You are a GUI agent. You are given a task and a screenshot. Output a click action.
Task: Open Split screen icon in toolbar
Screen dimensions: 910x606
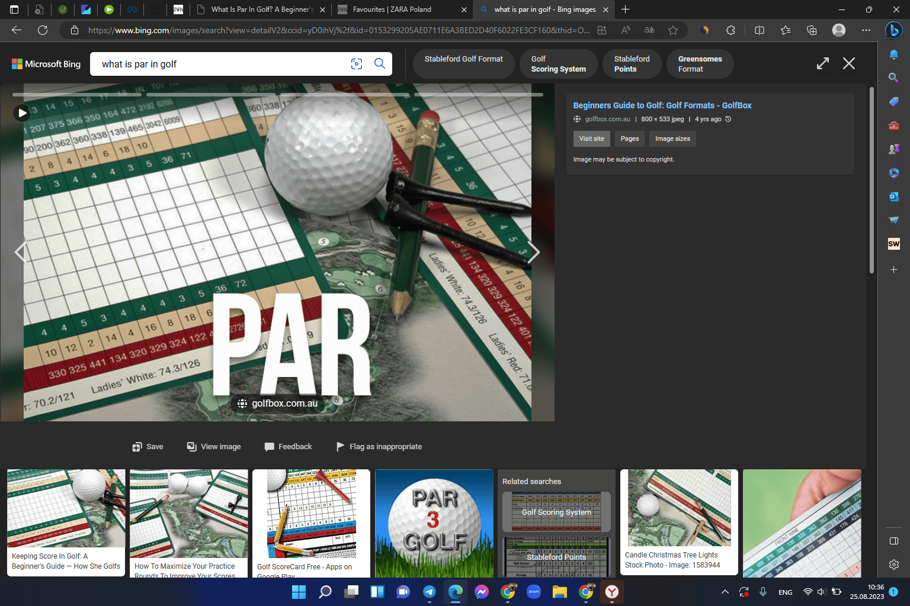coord(760,30)
